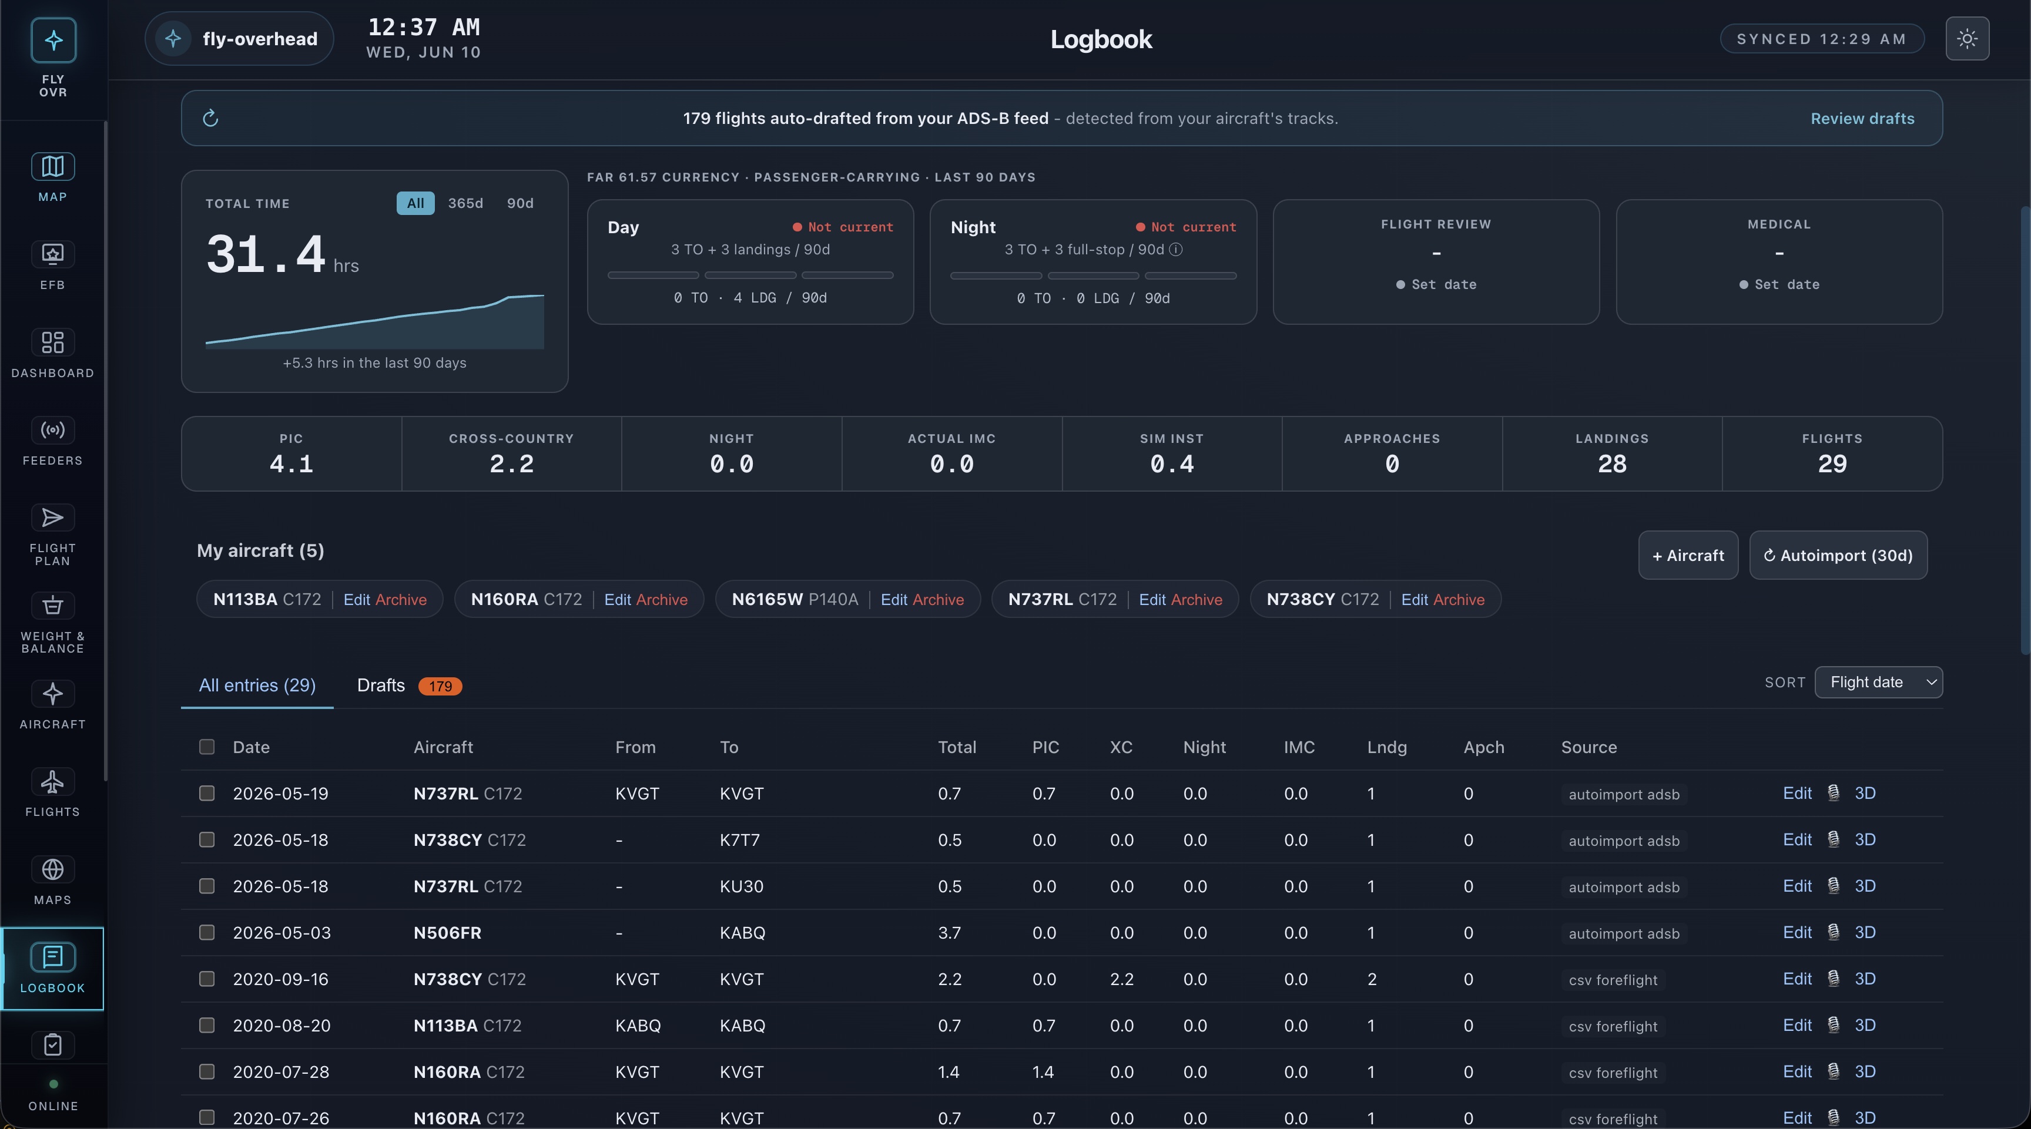Select the 90d total time filter
Image resolution: width=2031 pixels, height=1129 pixels.
tap(520, 203)
